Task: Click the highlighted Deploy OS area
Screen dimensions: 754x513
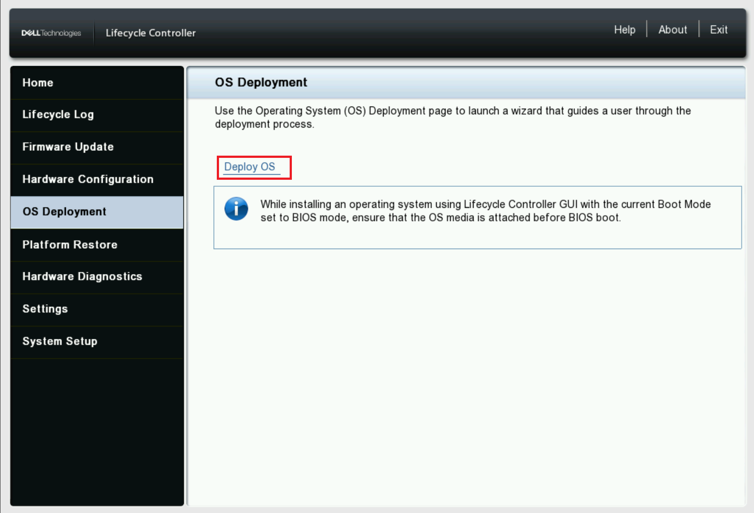Action: tap(255, 167)
